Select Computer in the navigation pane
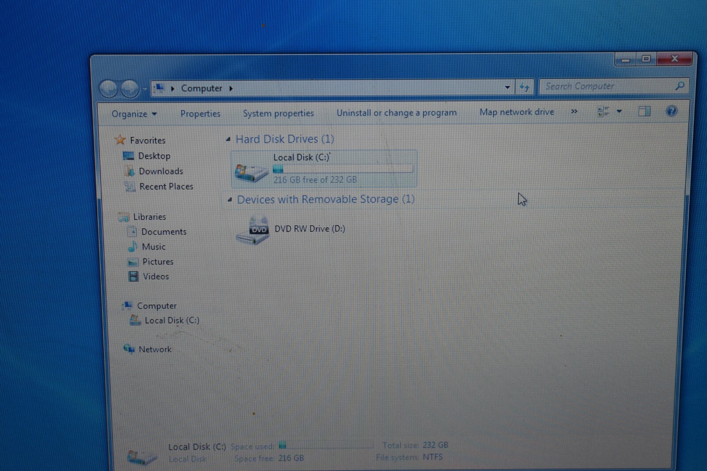Viewport: 707px width, 471px height. point(156,305)
